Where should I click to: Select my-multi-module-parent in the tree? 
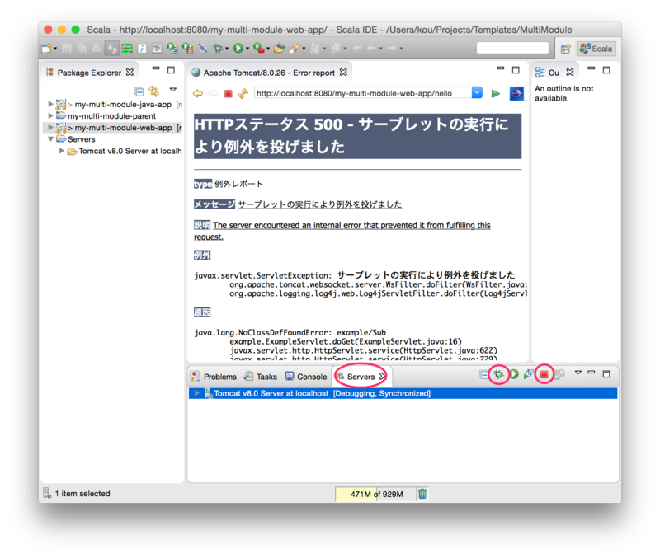click(111, 116)
